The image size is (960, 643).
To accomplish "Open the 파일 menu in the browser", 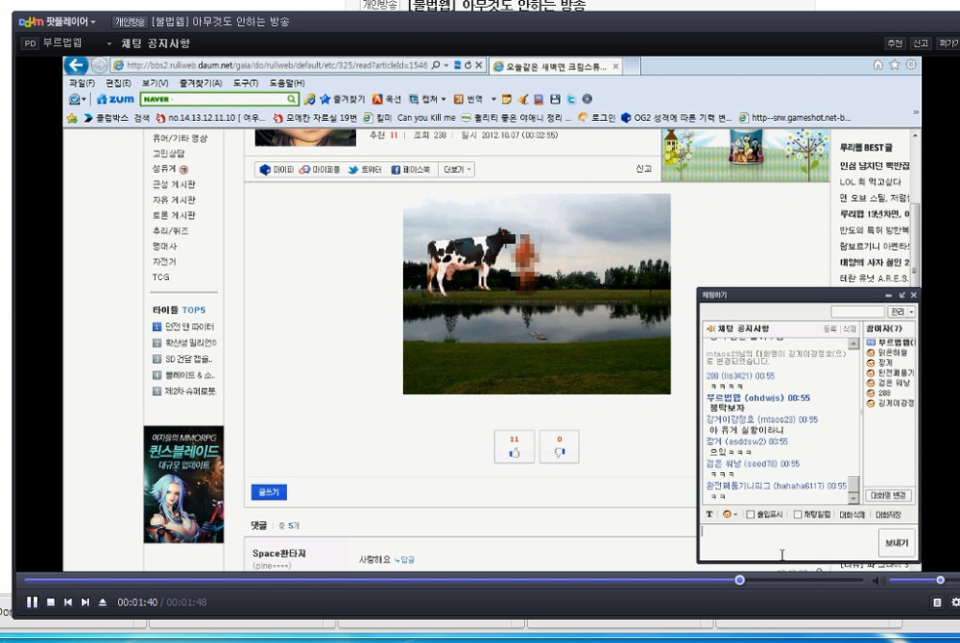I will 81,83.
